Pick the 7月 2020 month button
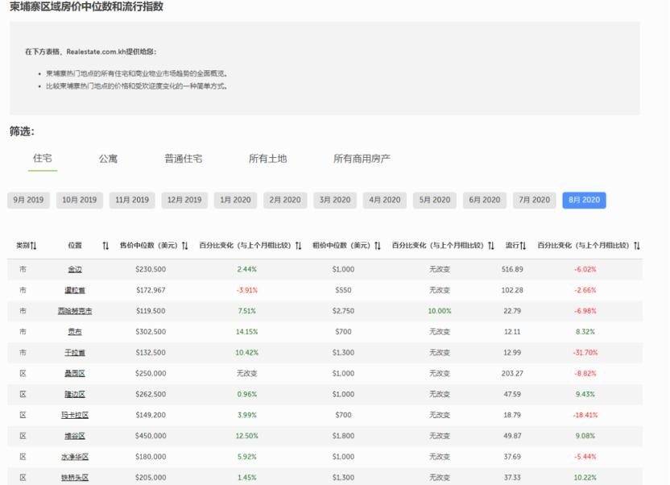Image resolution: width=670 pixels, height=485 pixels. [535, 200]
